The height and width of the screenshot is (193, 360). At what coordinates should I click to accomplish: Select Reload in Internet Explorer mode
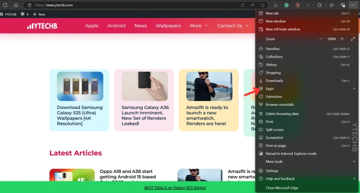pyautogui.click(x=307, y=154)
